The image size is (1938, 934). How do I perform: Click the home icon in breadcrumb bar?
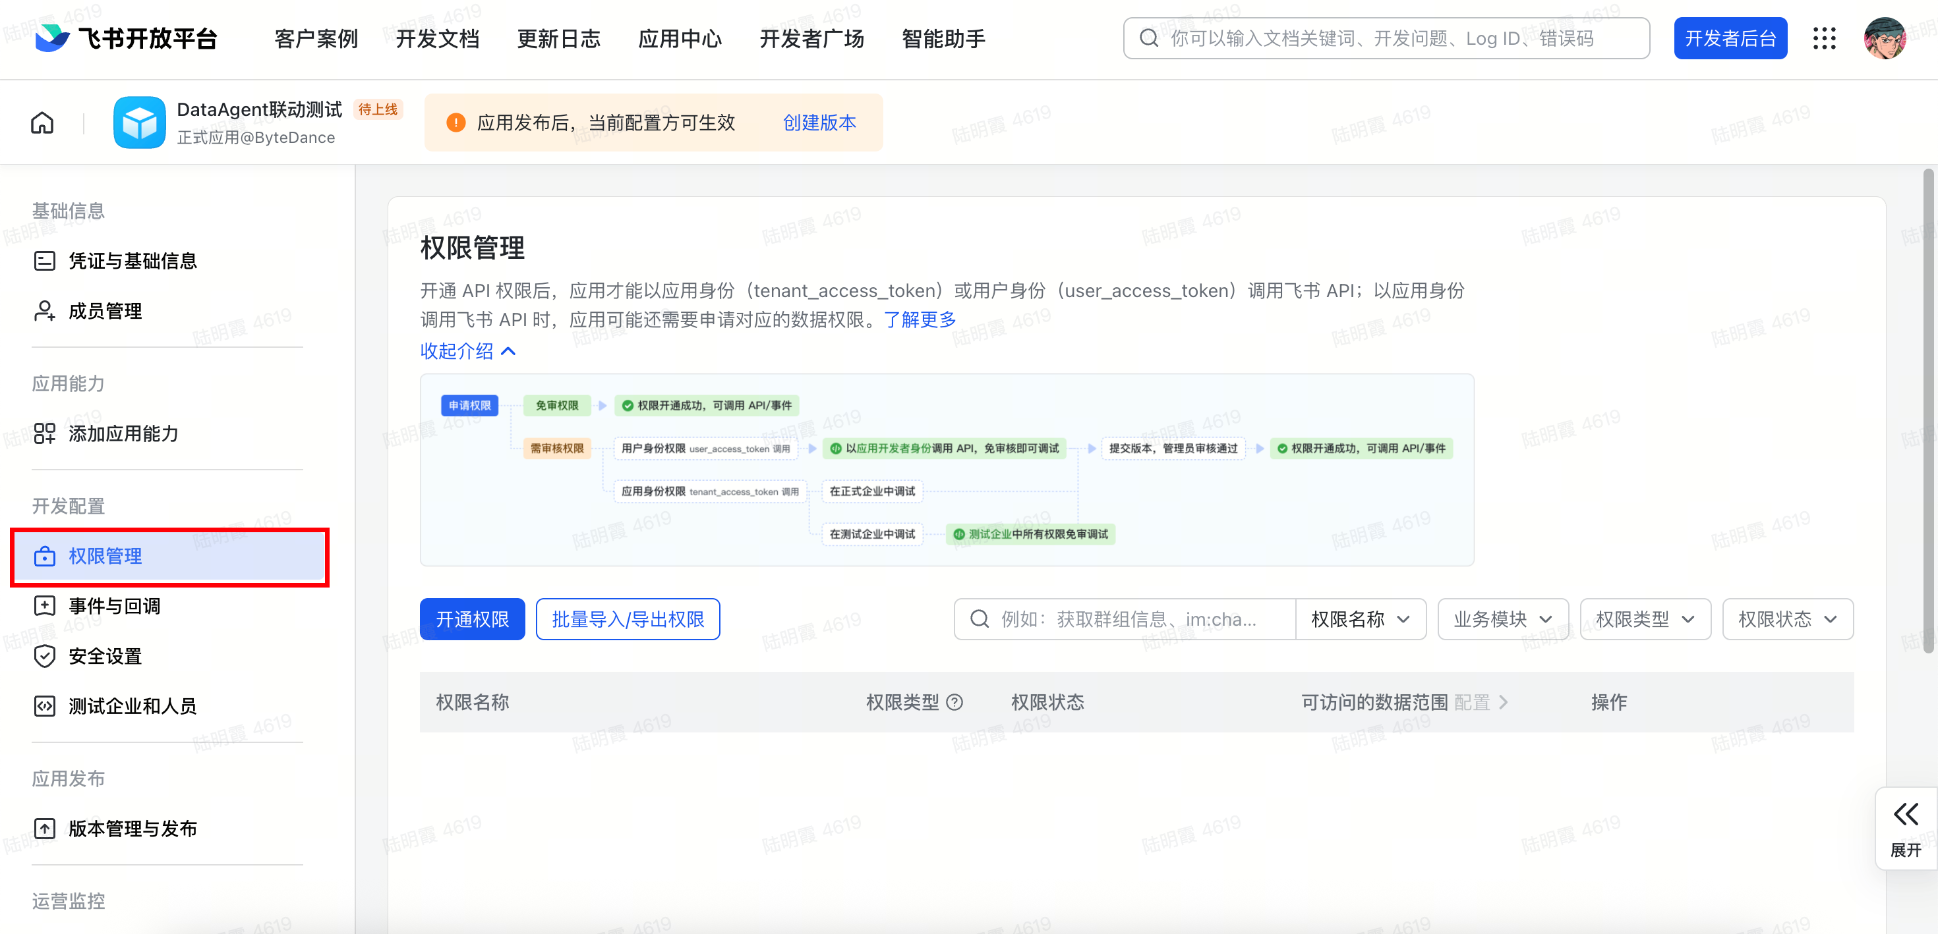pos(42,123)
